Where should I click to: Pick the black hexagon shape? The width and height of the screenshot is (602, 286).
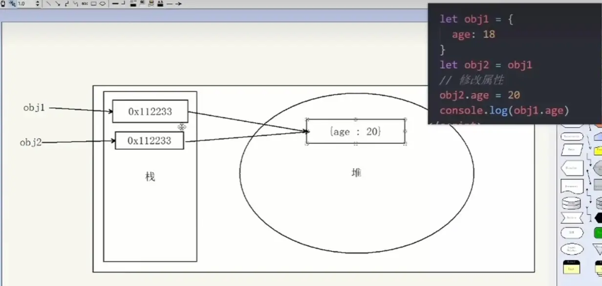pos(598,218)
